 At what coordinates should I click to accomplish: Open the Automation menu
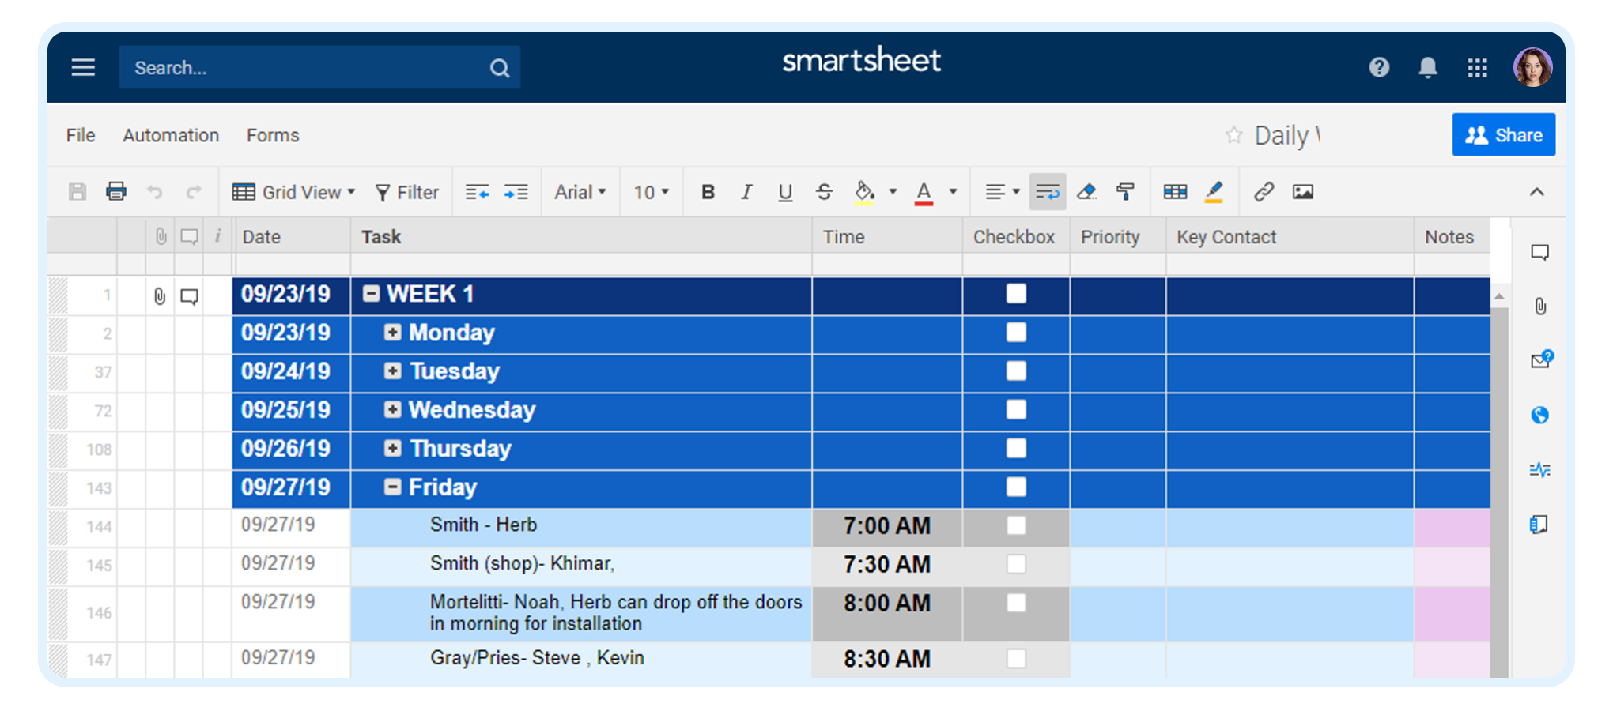point(171,135)
